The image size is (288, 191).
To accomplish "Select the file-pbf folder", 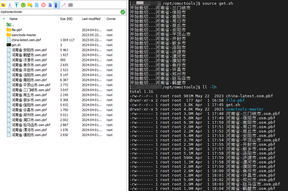I will pyautogui.click(x=16, y=30).
